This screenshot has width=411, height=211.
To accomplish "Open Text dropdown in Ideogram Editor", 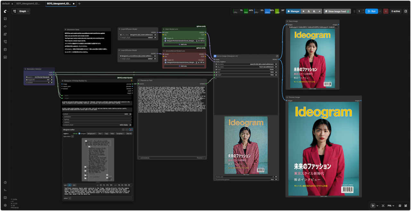I will point(100,133).
